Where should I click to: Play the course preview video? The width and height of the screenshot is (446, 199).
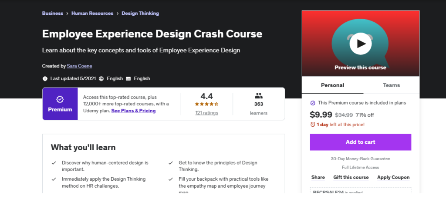(360, 44)
